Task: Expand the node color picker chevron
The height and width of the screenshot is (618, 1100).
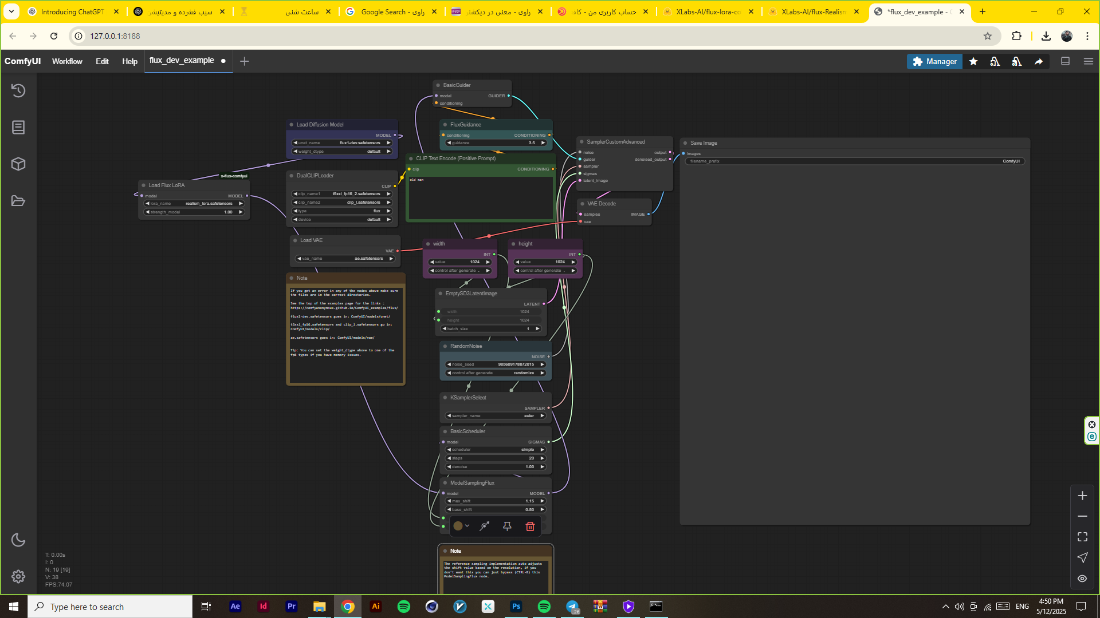Action: tap(467, 526)
